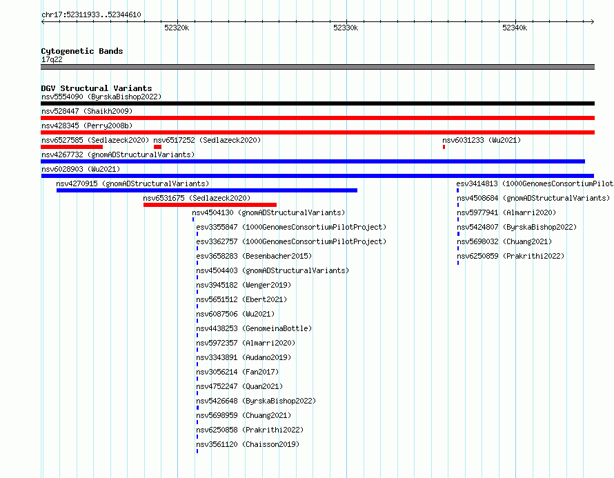Select nsv5977941 (Almarri2020) label

506,212
